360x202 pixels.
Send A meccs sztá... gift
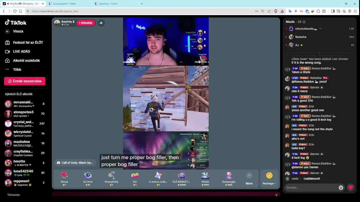click(158, 179)
